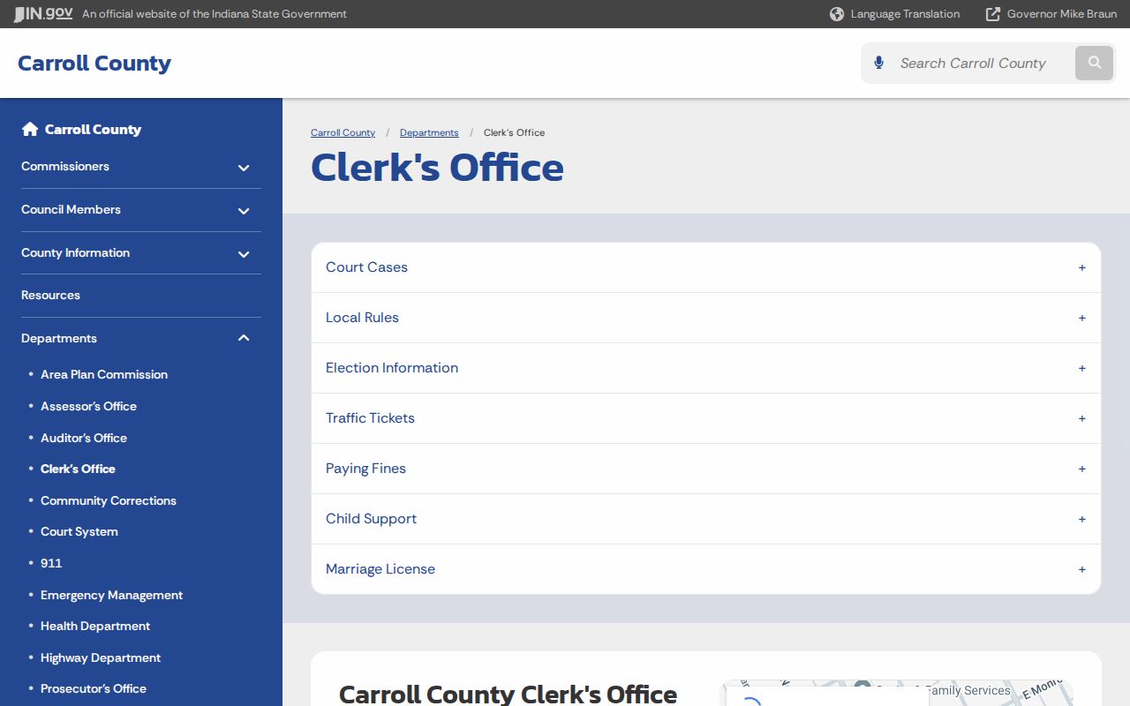This screenshot has width=1130, height=706.
Task: Click the Council Members sidebar menu label
Action: 71,209
